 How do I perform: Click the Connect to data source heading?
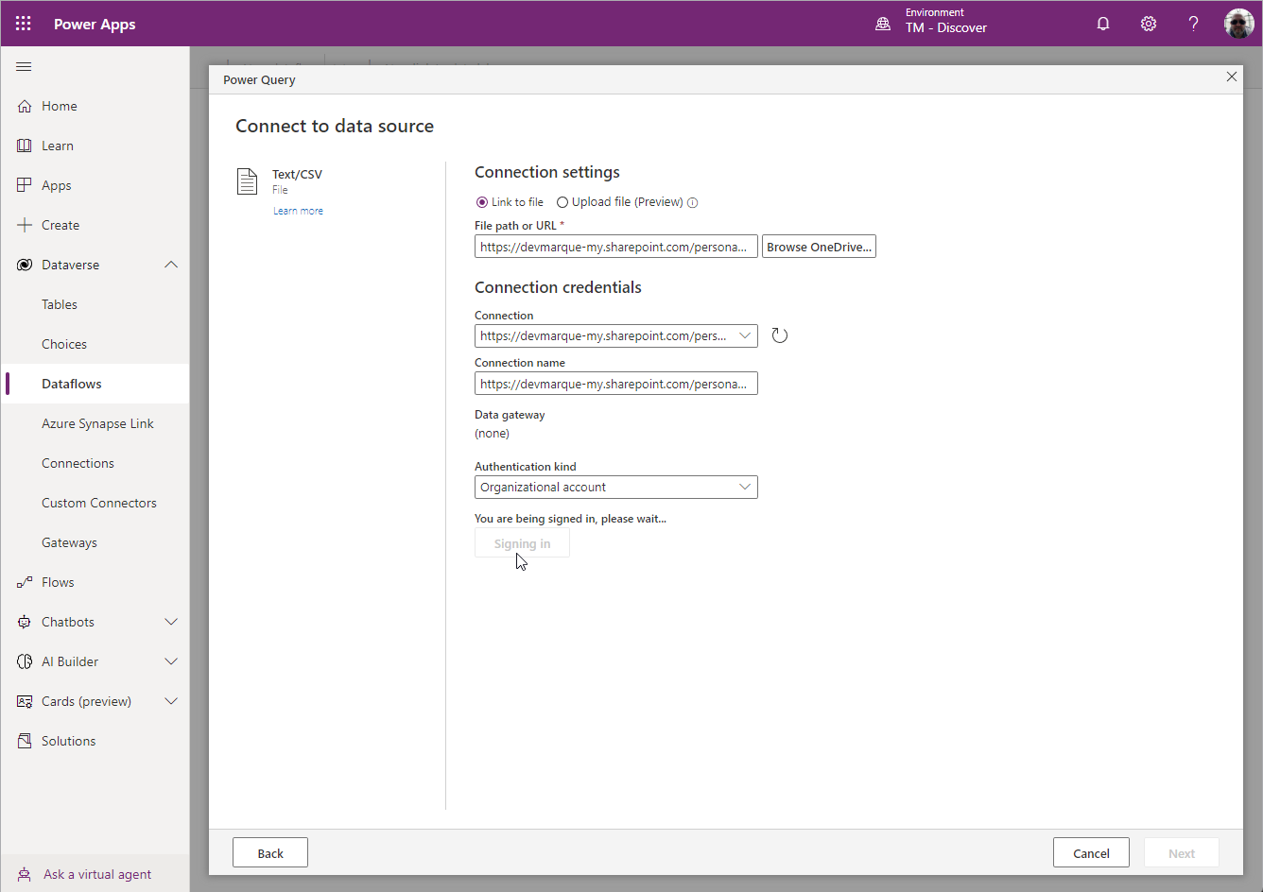pos(335,126)
